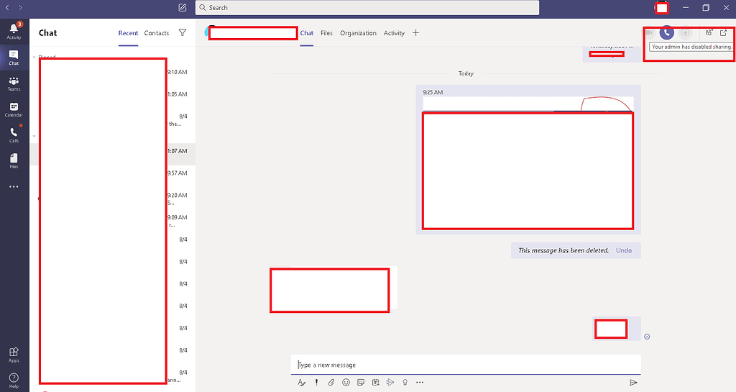Go forward with the right navigation arrow
Screen dimensions: 736x392
pos(20,7)
